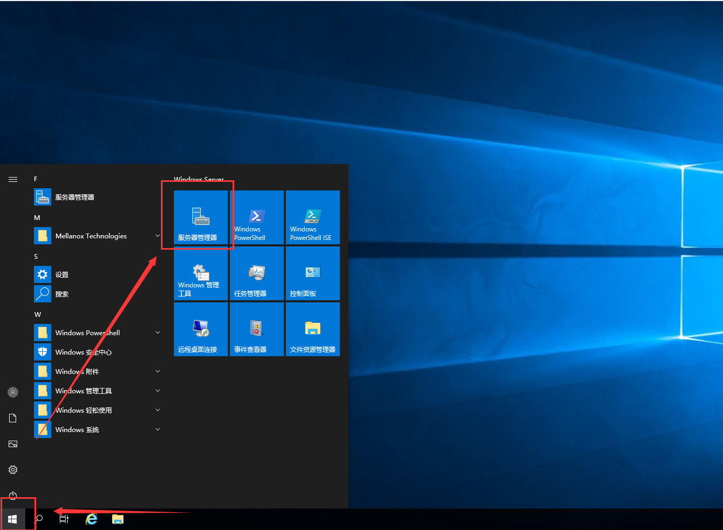Open the user account icon on the sidebar
723x530 pixels.
point(13,392)
